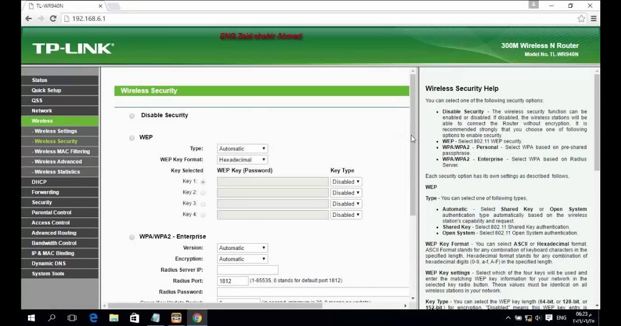This screenshot has height=326, width=621.
Task: Open Dynamic DNS sidebar menu
Action: (60, 263)
